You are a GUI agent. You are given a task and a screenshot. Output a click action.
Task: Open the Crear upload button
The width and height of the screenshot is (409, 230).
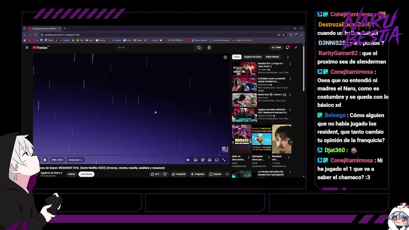click(x=276, y=48)
